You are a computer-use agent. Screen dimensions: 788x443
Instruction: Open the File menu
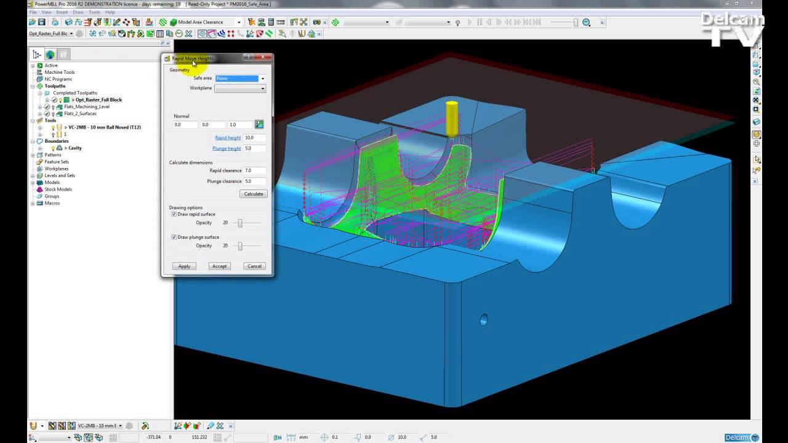pyautogui.click(x=33, y=12)
